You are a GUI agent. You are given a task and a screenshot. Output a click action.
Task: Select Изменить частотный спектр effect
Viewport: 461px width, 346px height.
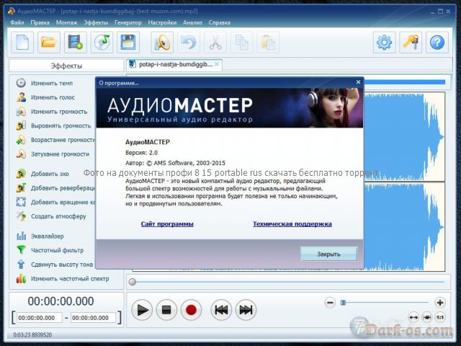tap(63, 279)
